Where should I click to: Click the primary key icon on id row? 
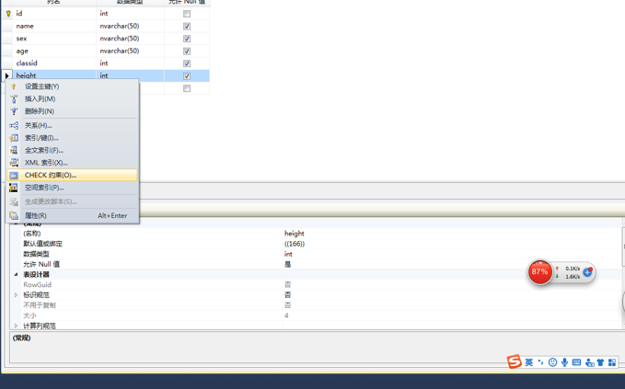(8, 14)
